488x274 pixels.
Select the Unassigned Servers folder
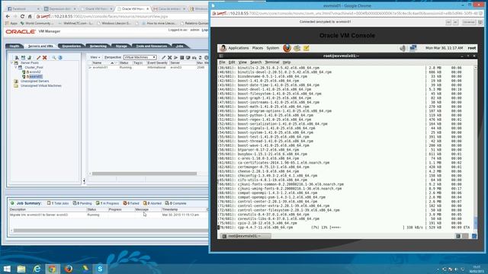[34, 81]
